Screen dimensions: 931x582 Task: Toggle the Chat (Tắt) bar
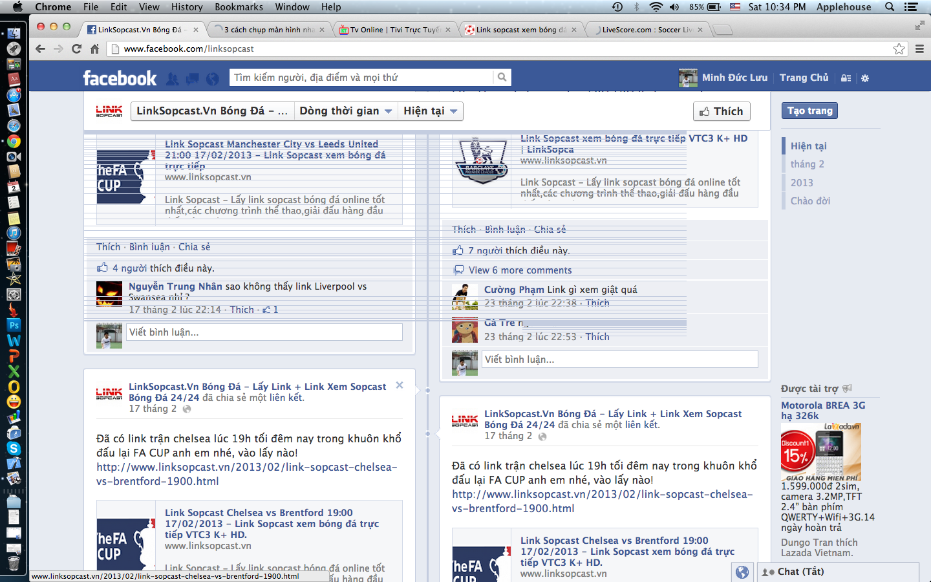coord(838,572)
